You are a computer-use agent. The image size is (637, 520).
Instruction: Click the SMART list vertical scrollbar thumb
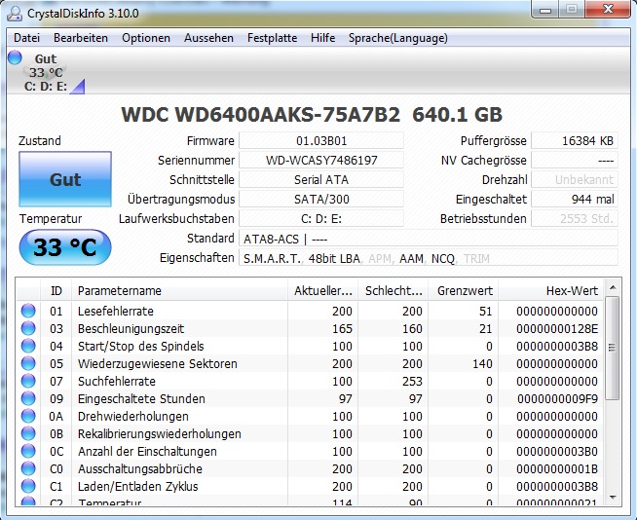(613, 348)
